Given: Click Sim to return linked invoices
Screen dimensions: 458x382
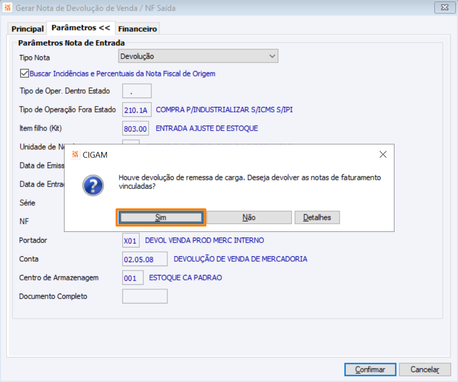Looking at the screenshot, I should tap(161, 217).
